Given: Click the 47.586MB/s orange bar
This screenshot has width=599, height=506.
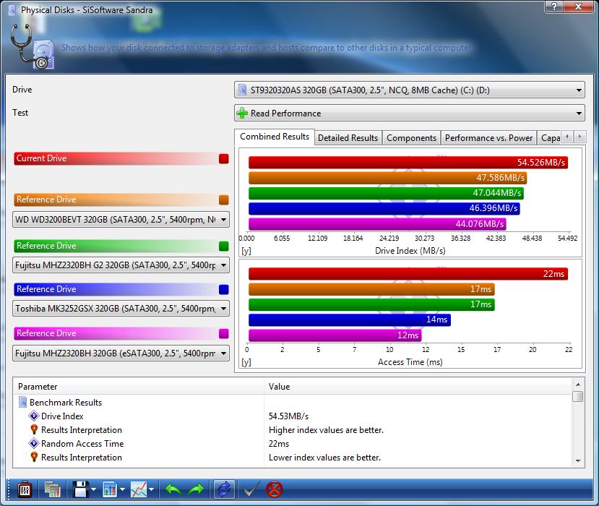Looking at the screenshot, I should [x=387, y=178].
